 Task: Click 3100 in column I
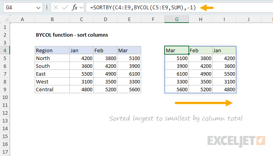(224, 82)
